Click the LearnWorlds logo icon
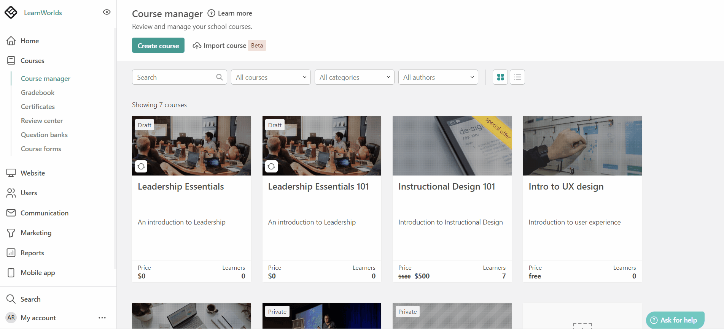This screenshot has width=724, height=329. 11,13
